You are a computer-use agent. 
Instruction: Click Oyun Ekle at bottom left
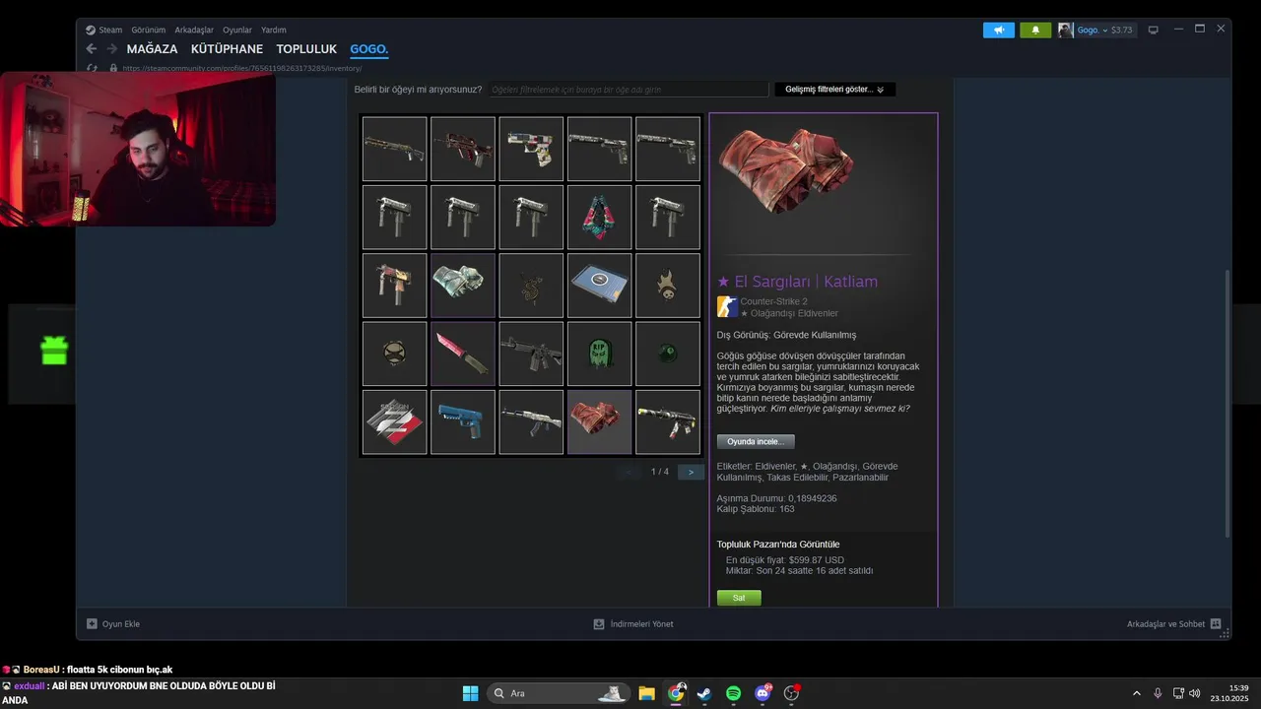(x=113, y=624)
